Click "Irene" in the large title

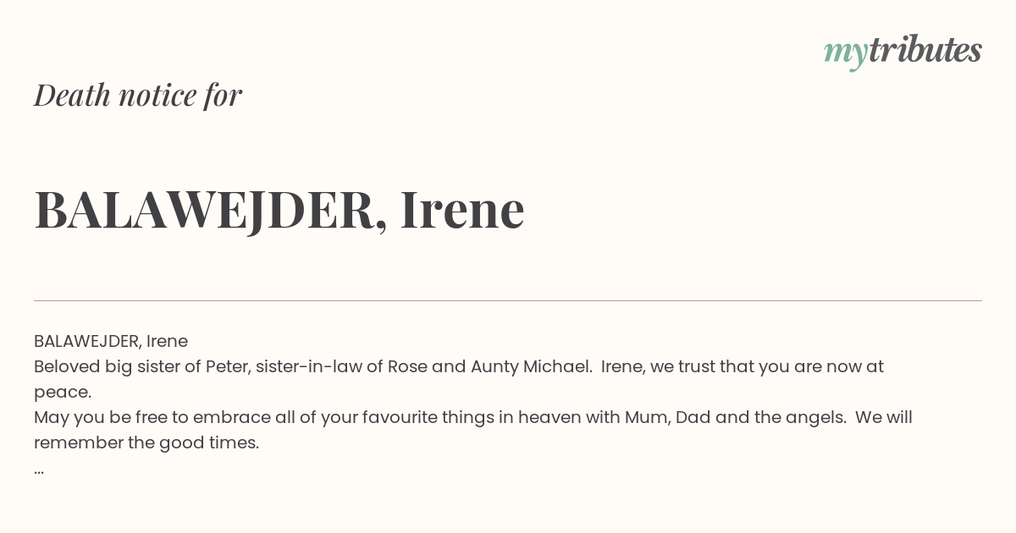click(462, 209)
